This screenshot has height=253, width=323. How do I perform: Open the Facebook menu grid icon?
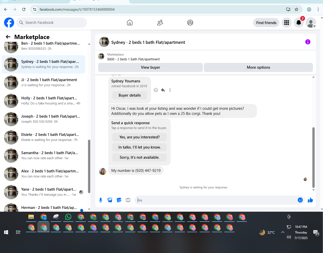point(287,23)
